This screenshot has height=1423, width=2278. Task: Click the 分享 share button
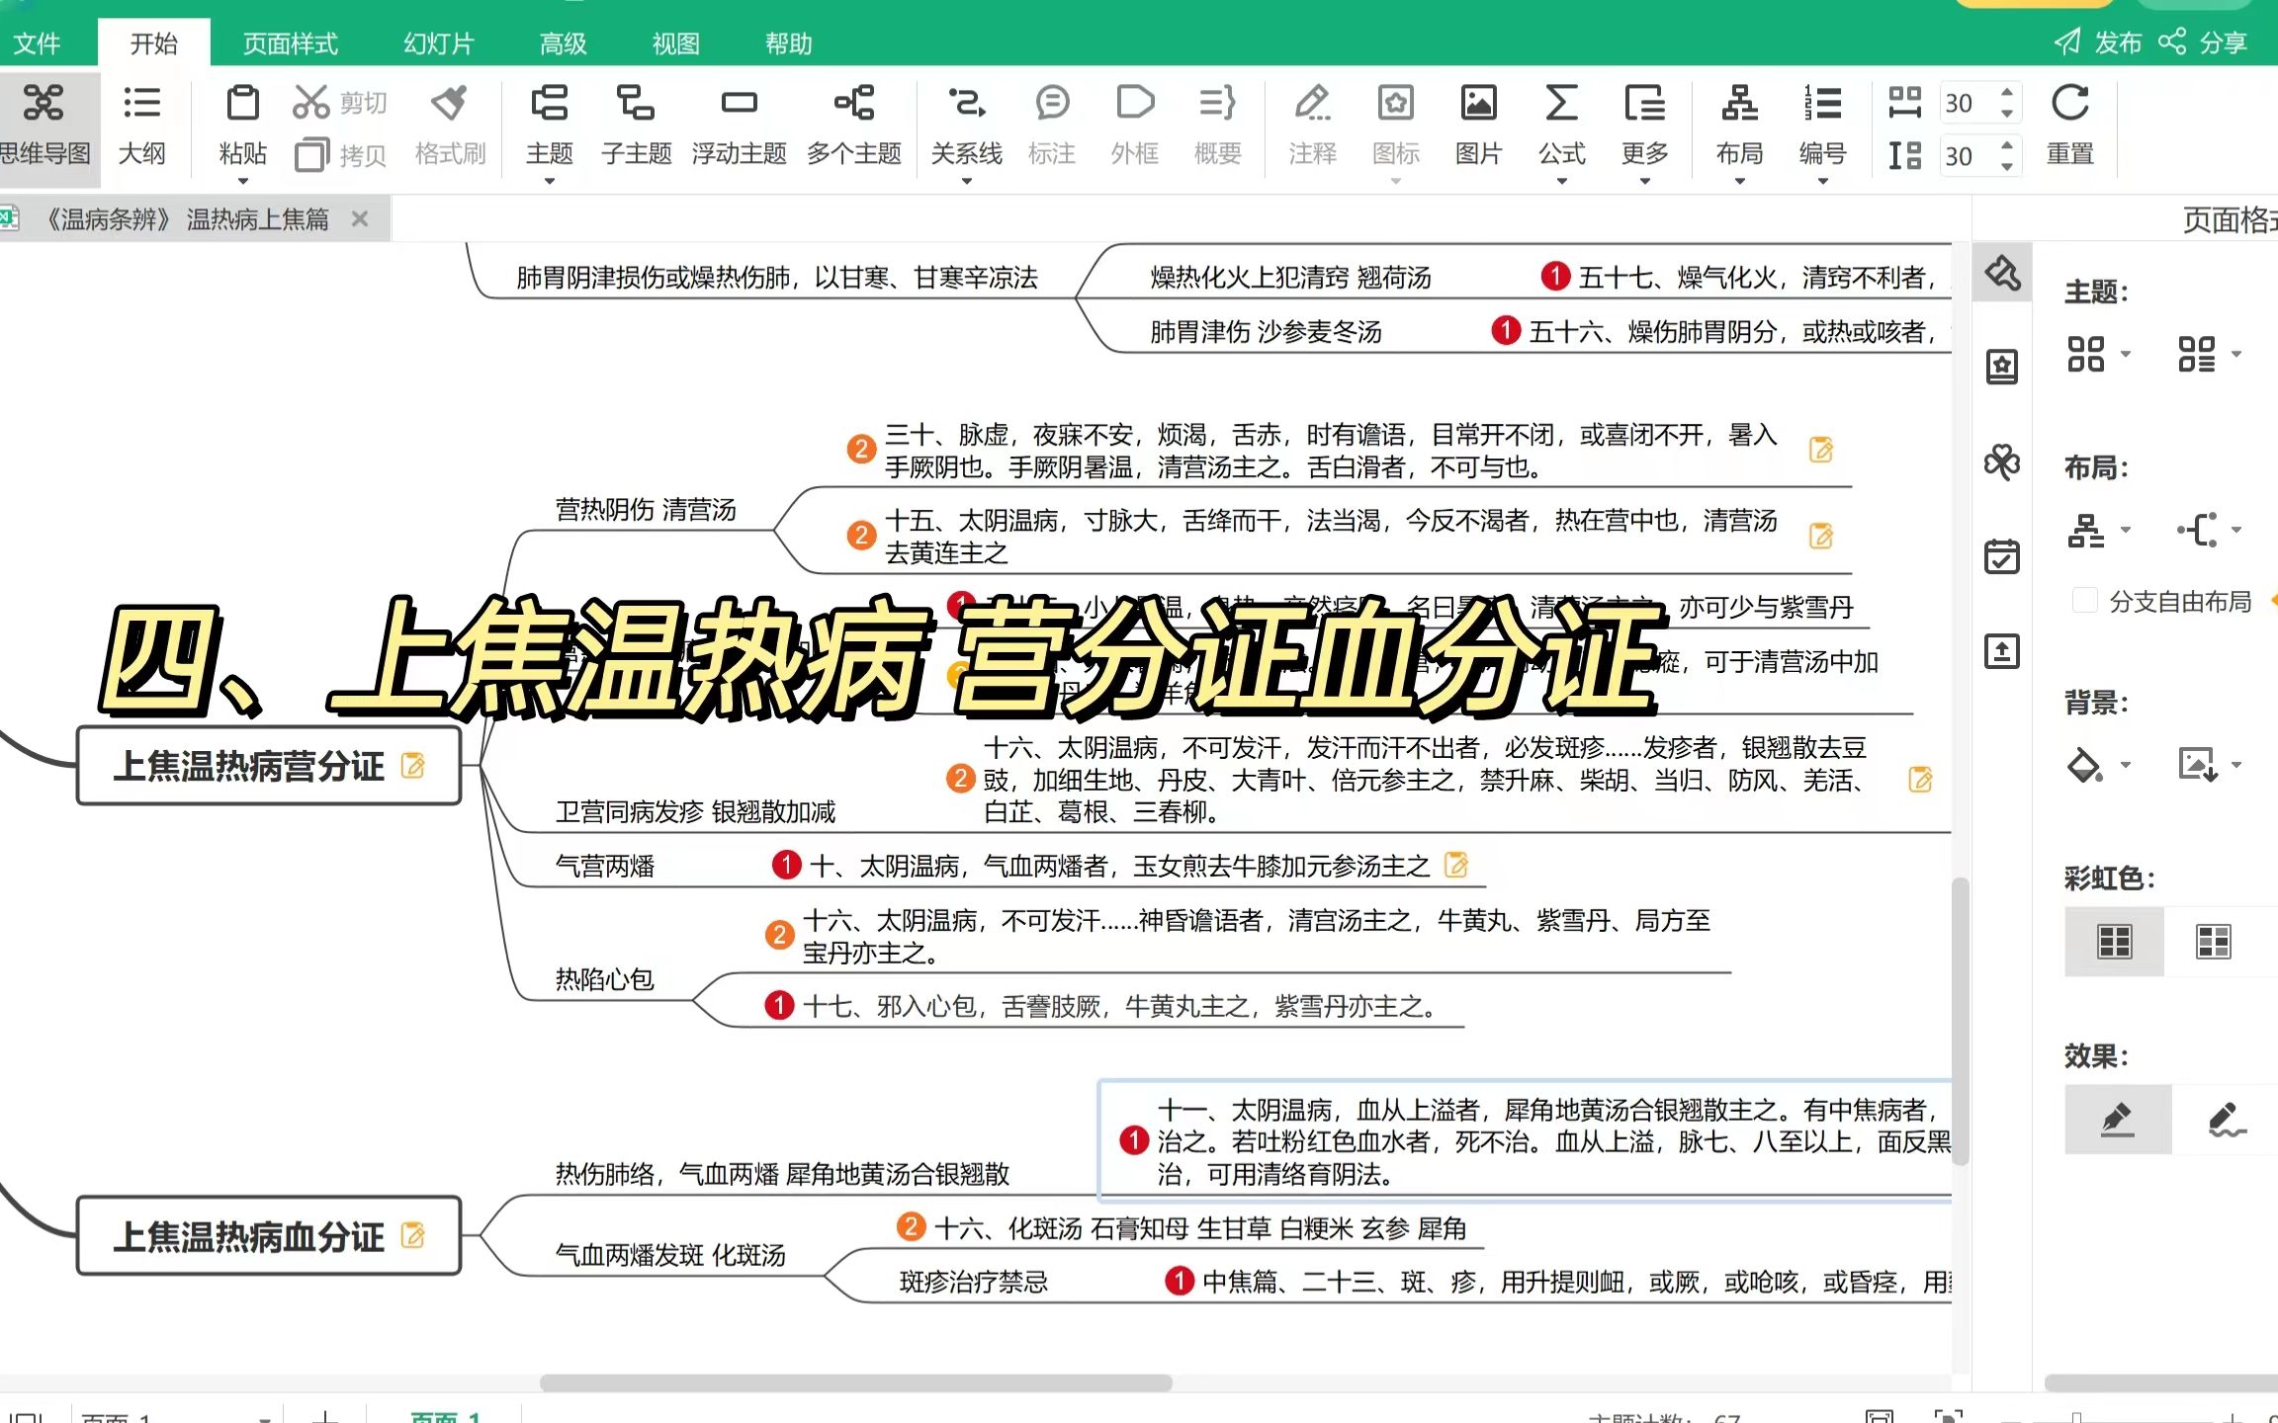2203,42
